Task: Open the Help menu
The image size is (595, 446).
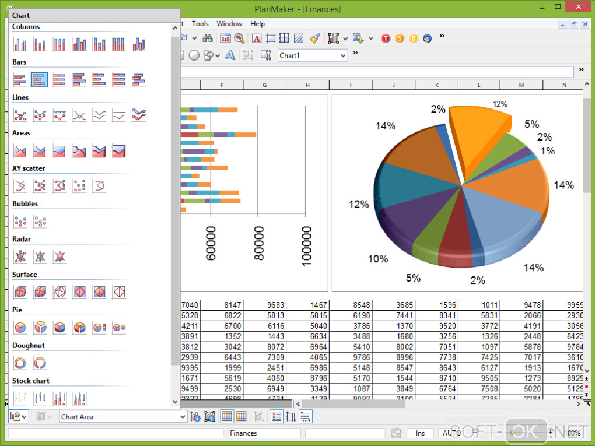Action: [x=257, y=23]
